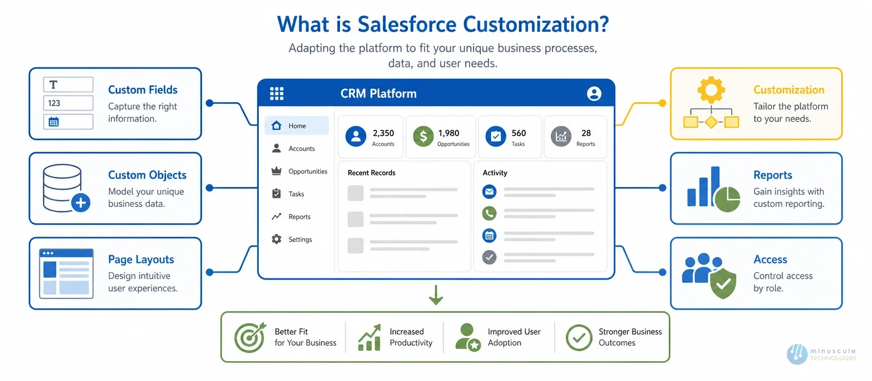Click the Increased Productivity growth icon

(369, 337)
